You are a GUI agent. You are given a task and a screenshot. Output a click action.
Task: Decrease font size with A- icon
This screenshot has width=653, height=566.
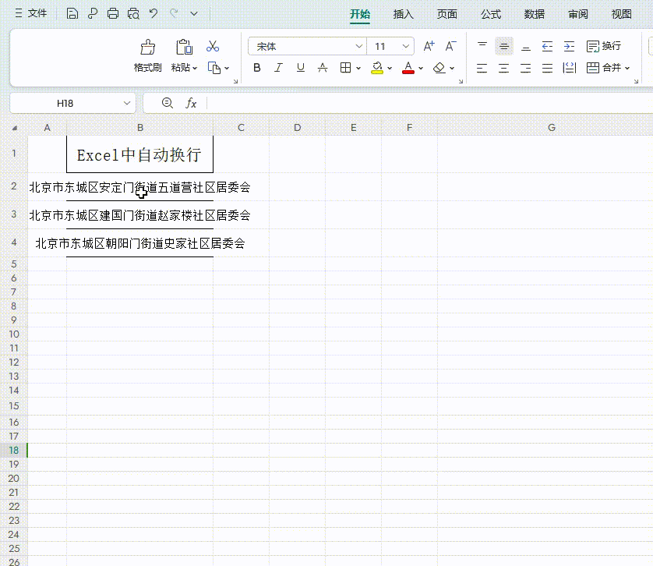point(450,46)
